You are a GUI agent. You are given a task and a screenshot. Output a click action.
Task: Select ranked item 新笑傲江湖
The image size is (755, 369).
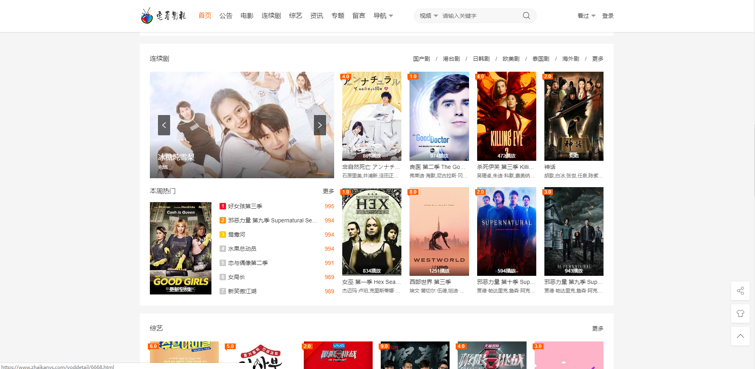(242, 291)
